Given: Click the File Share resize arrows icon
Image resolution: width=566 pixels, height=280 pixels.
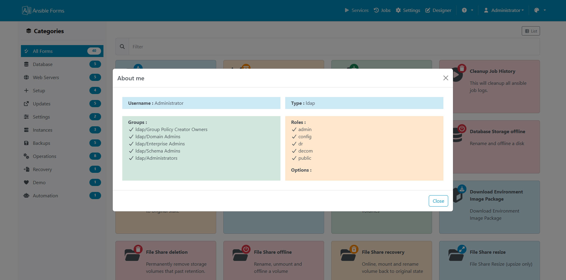Looking at the screenshot, I should [462, 249].
